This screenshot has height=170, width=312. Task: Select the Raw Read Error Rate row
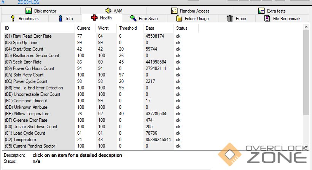32,36
